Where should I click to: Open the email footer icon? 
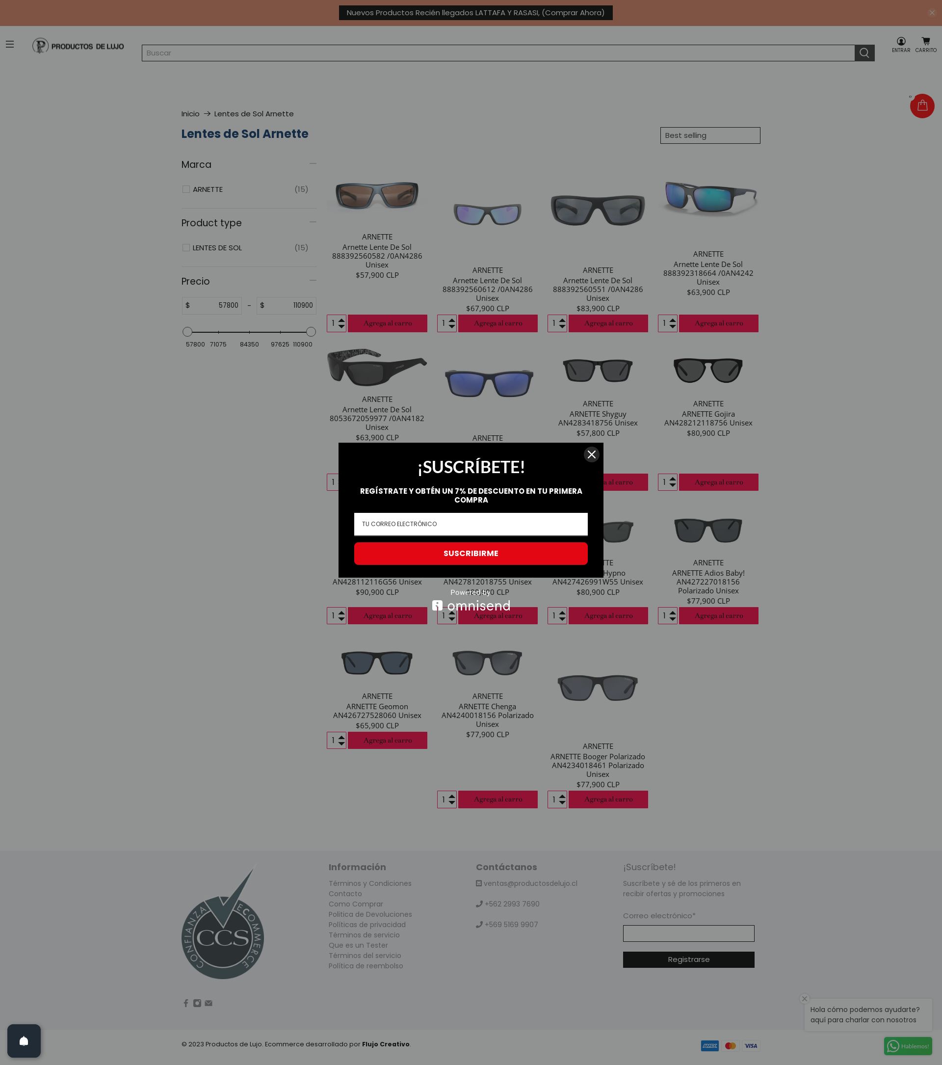[209, 1003]
